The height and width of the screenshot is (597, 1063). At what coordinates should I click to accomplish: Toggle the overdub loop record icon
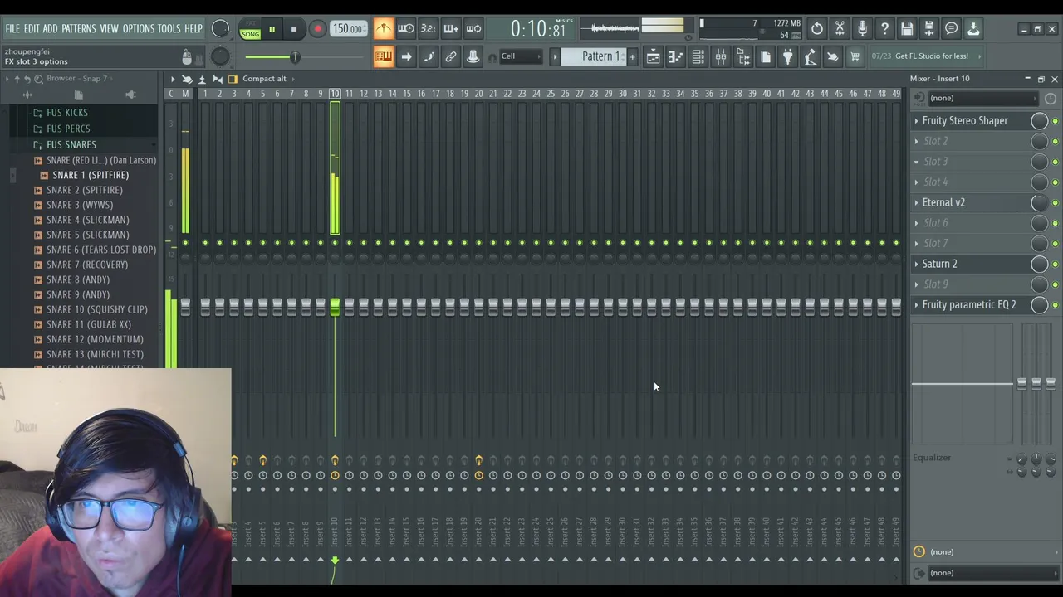pos(473,29)
